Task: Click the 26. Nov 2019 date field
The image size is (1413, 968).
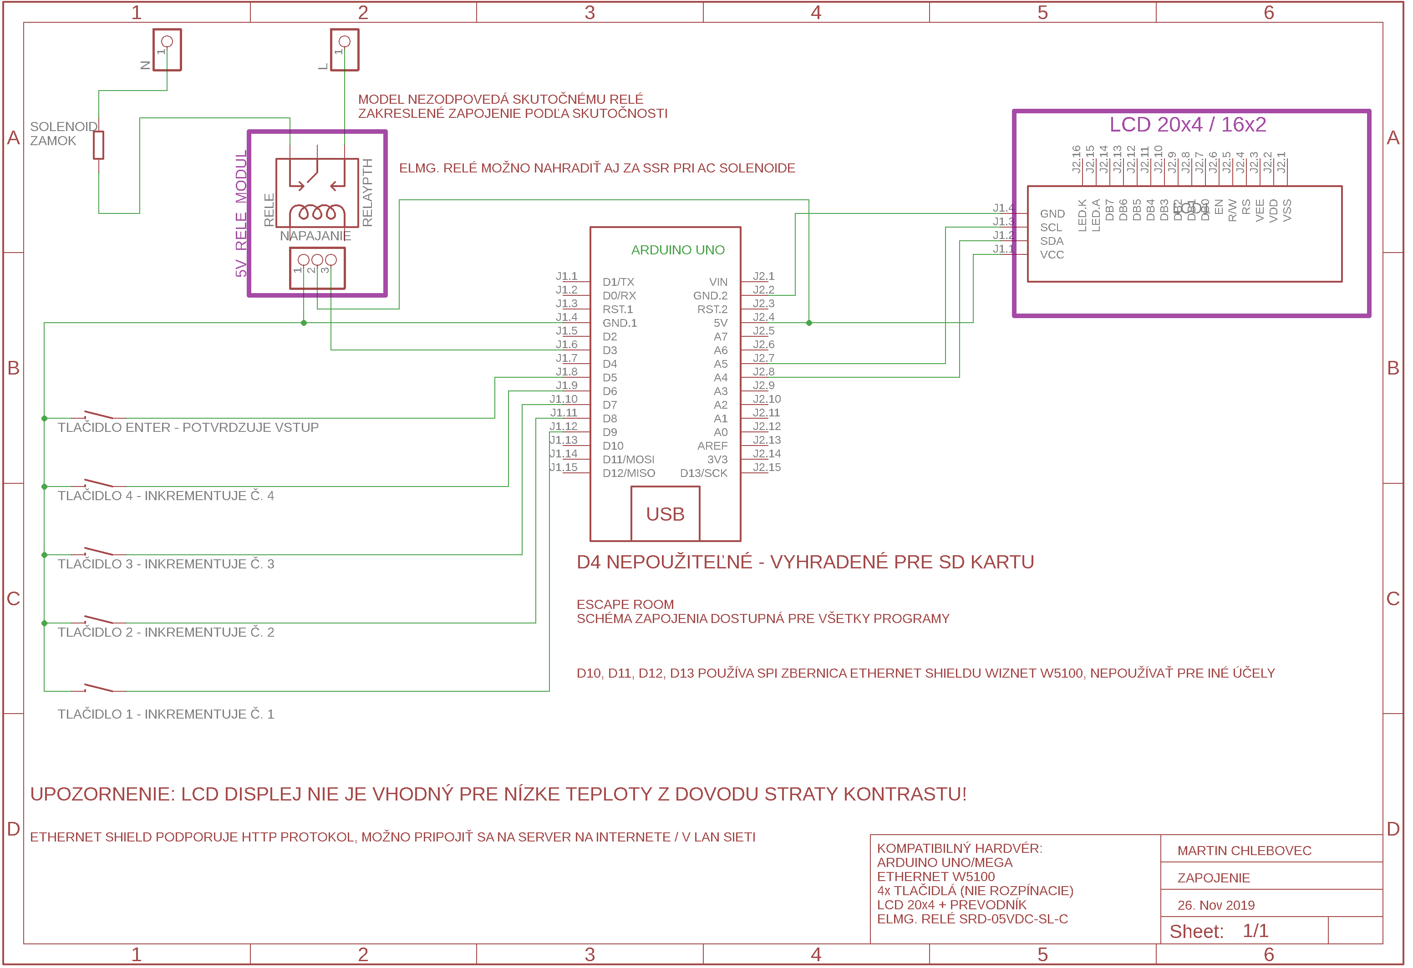Action: (x=1216, y=905)
